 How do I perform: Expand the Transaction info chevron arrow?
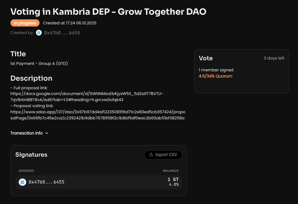(x=47, y=133)
